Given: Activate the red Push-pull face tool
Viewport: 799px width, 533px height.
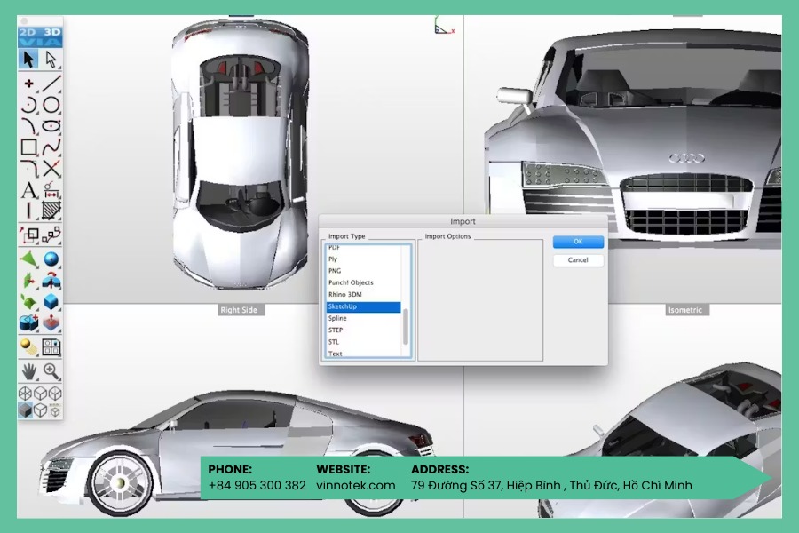Looking at the screenshot, I should pos(51,322).
